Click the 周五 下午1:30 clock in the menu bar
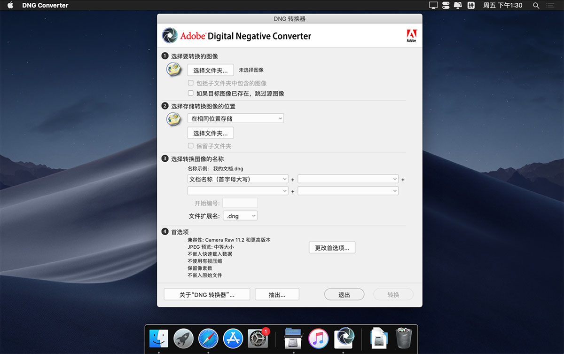 pyautogui.click(x=503, y=5)
